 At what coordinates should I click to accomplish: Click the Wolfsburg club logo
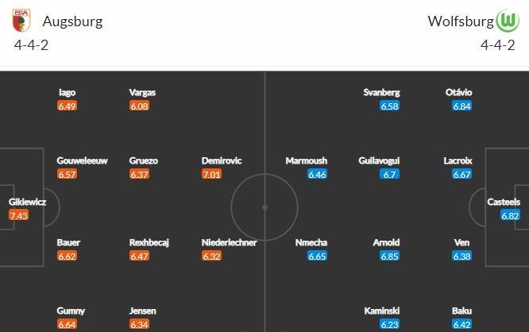(x=508, y=21)
